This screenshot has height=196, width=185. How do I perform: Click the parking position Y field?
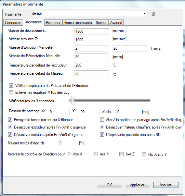(x=89, y=112)
